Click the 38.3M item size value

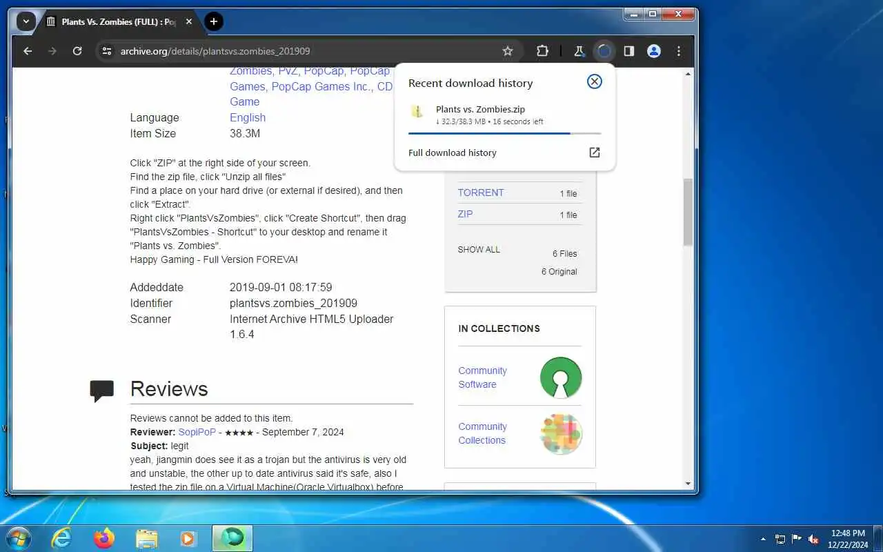[245, 133]
